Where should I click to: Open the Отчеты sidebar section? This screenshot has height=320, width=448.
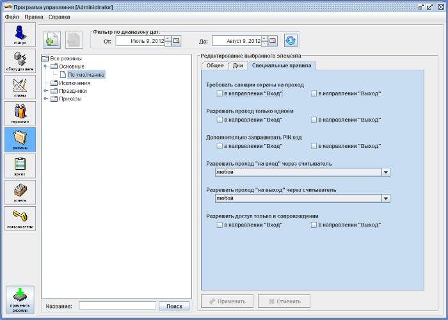point(20,192)
